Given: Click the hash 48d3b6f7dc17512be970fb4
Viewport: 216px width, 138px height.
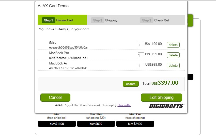Looking at the screenshot, I should tap(68, 68).
